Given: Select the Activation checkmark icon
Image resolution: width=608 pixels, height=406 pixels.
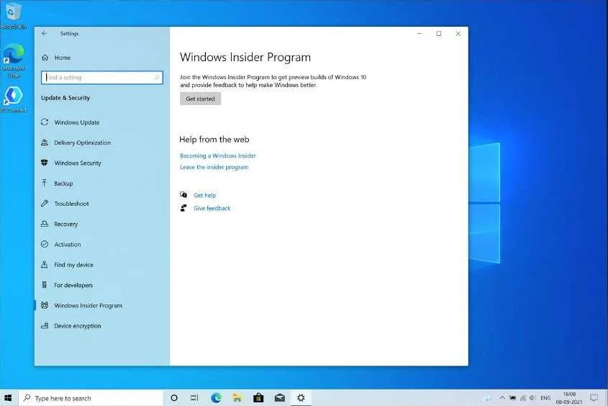Looking at the screenshot, I should pyautogui.click(x=45, y=244).
